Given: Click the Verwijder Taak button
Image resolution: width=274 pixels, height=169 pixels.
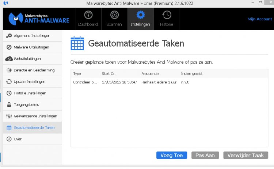Looking at the screenshot, I should coord(246,155).
